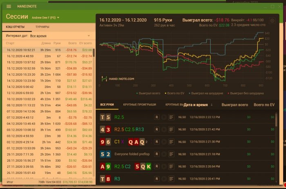Viewport: 286px width, 189px height.
Task: Open the hamburger main menu
Action: pos(9,7)
